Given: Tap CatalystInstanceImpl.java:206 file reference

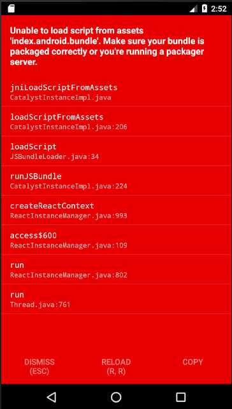Looking at the screenshot, I should [x=69, y=127].
